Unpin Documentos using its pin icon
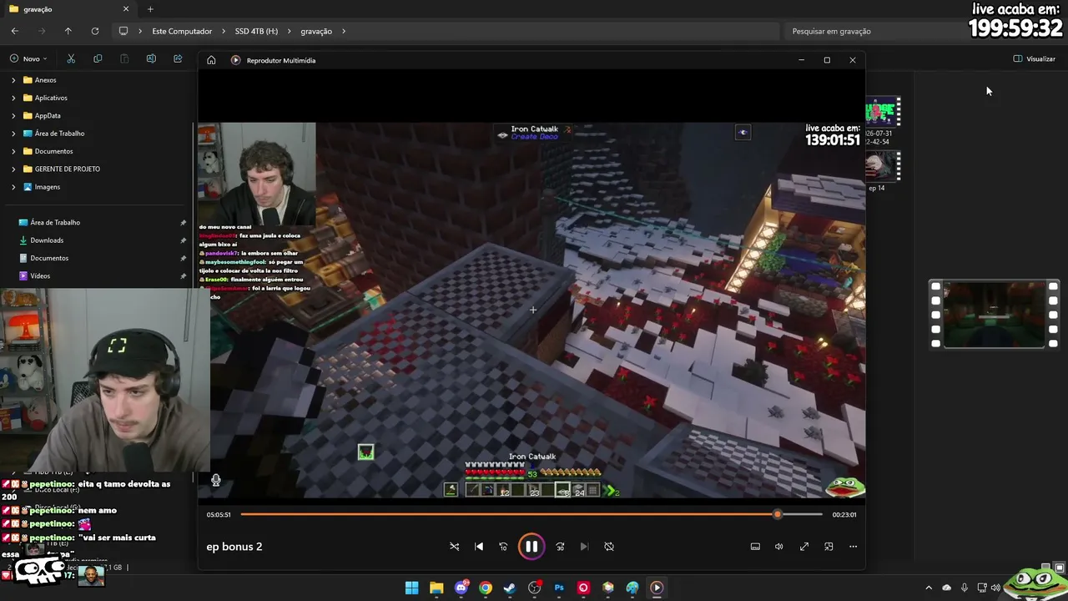Viewport: 1068px width, 601px height. (x=183, y=258)
